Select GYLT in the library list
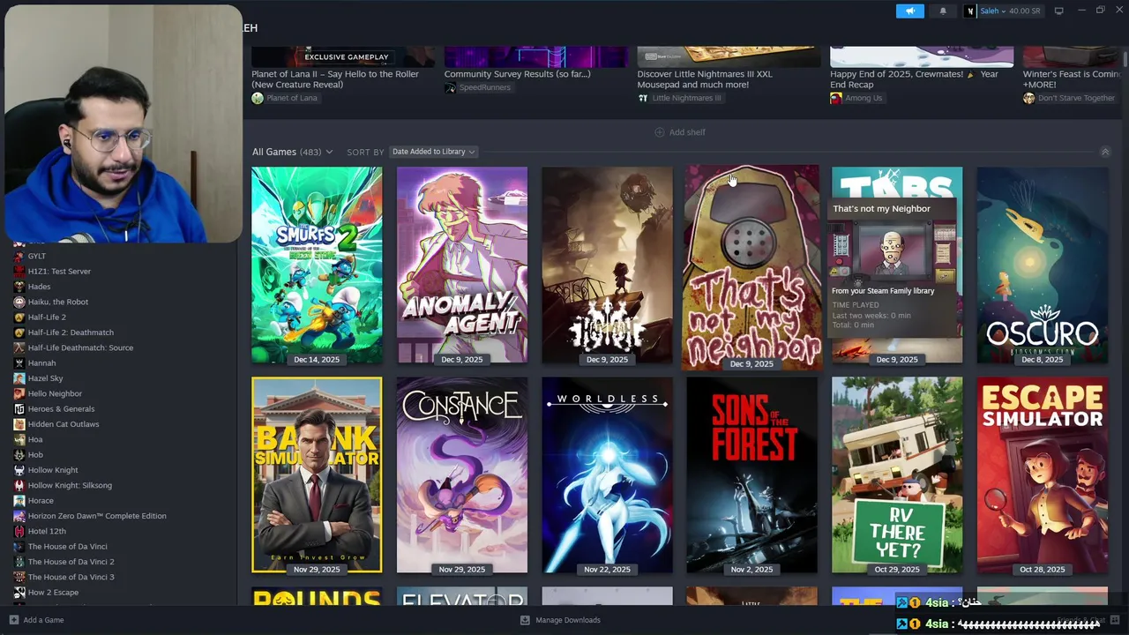1129x635 pixels. (x=37, y=256)
